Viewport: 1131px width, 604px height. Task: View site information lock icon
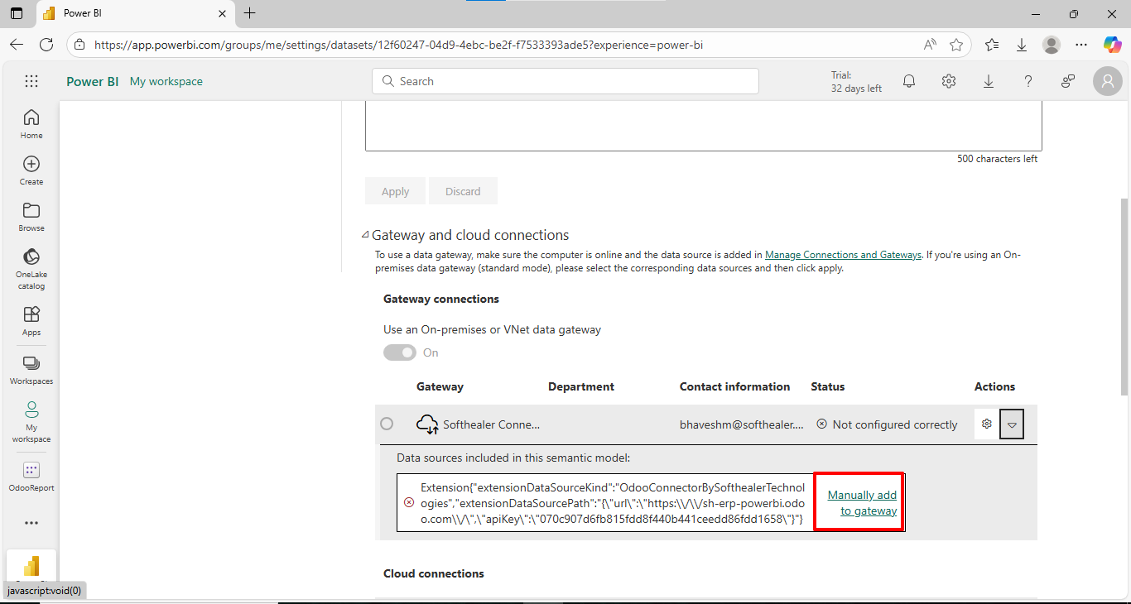tap(79, 45)
